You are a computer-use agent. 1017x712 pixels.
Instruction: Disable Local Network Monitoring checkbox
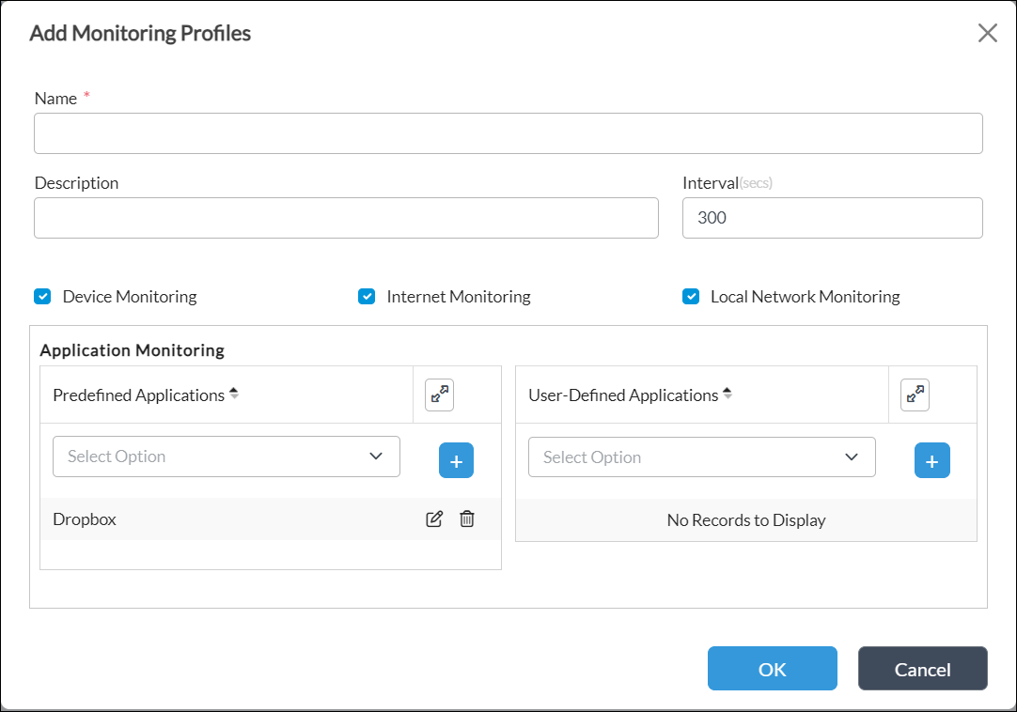tap(691, 297)
